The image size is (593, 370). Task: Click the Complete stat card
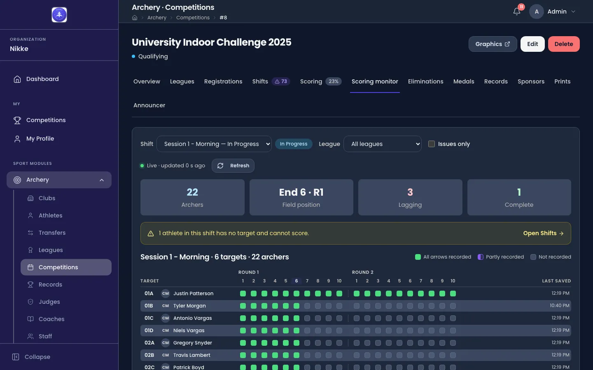pos(519,197)
